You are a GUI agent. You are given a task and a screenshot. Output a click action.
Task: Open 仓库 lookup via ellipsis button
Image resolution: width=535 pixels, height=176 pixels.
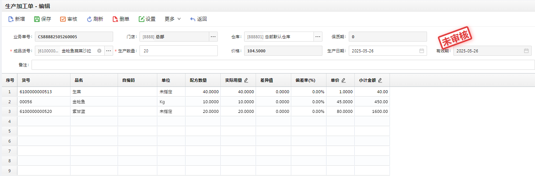click(x=318, y=37)
